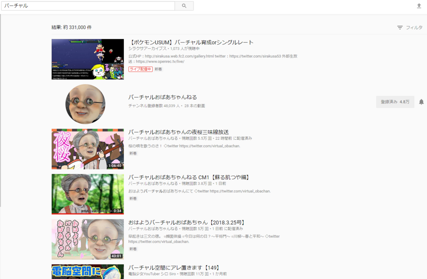427x279 pixels.
Task: Click the description starting 早起きは三文の徳
Action: pyautogui.click(x=204, y=239)
